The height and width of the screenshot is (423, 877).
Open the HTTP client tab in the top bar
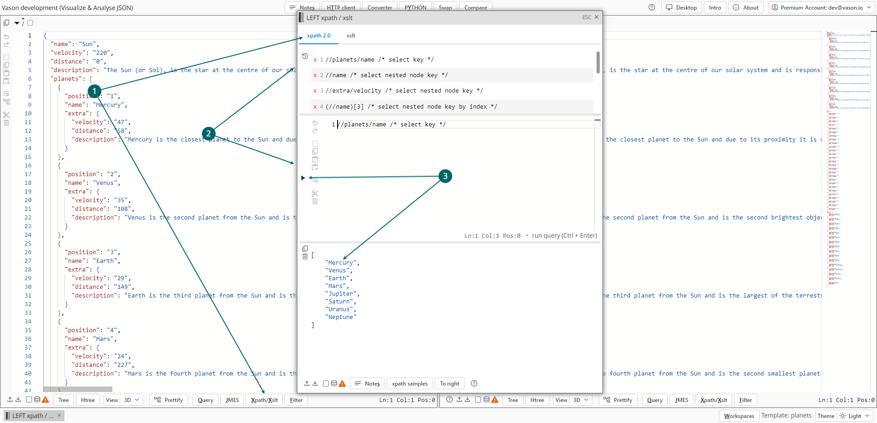[x=341, y=8]
